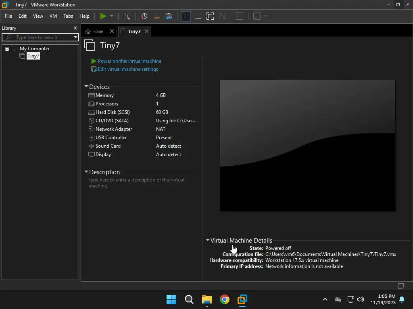Open the Edit menu

point(23,16)
